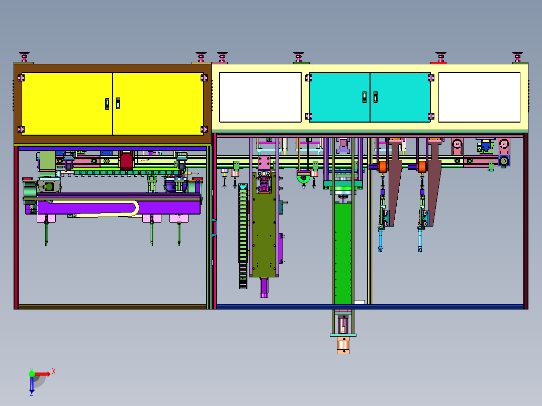Pick the light green block at left rail
Image resolution: width=542 pixels, height=406 pixels.
(x=48, y=161)
